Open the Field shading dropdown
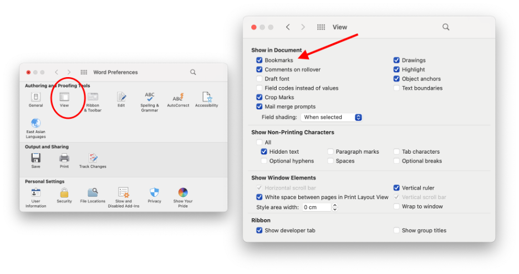 point(332,118)
